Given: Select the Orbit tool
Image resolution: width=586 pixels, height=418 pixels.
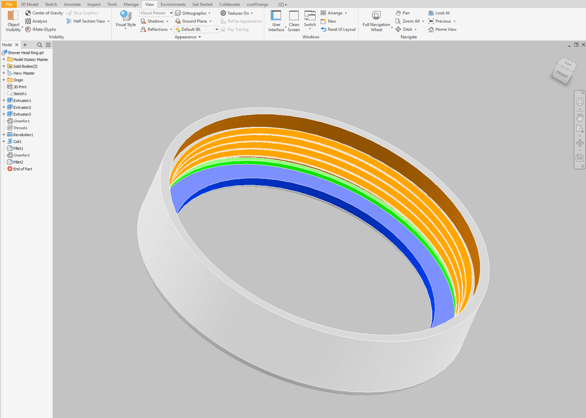Looking at the screenshot, I should (404, 29).
